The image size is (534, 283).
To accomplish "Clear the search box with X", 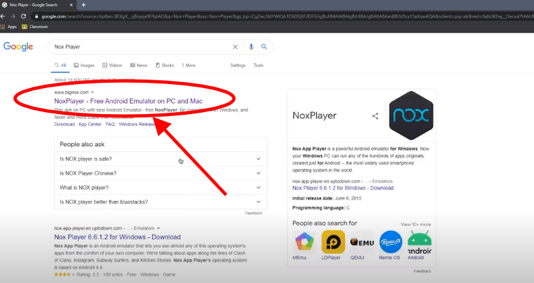I will (235, 47).
